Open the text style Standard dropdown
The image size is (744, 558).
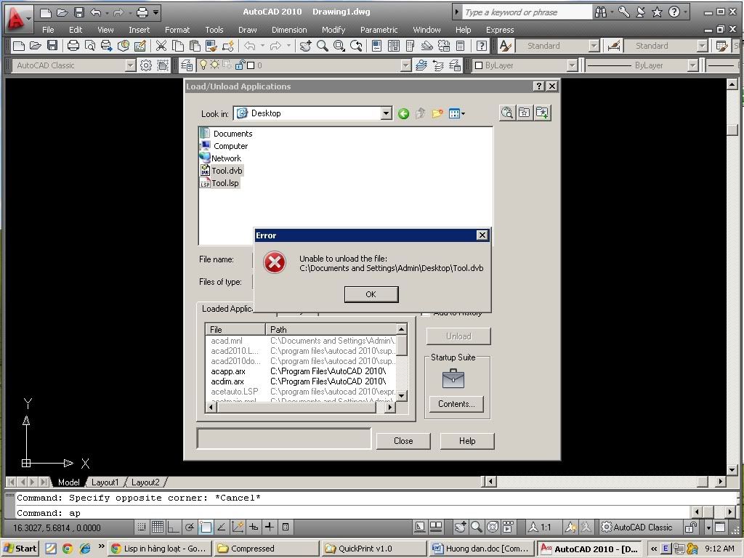coord(594,46)
